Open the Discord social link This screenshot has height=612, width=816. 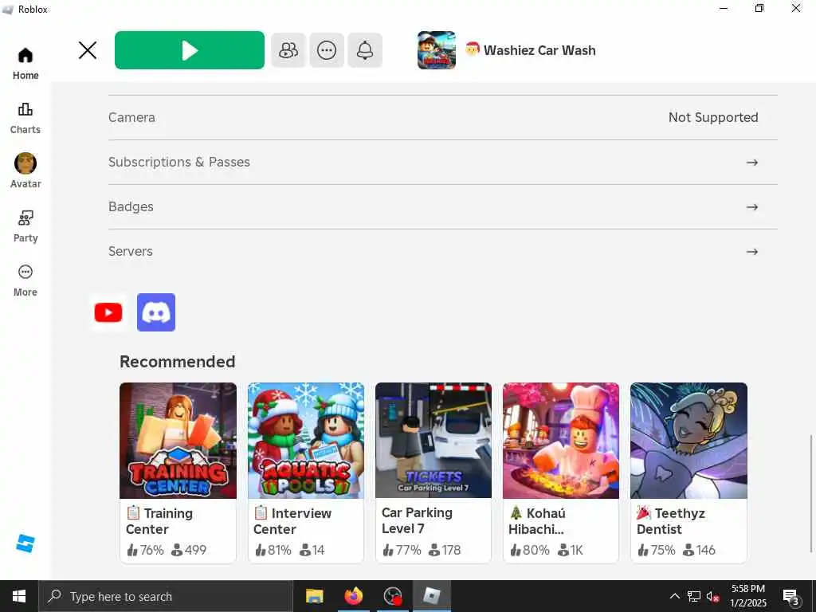[x=156, y=312]
